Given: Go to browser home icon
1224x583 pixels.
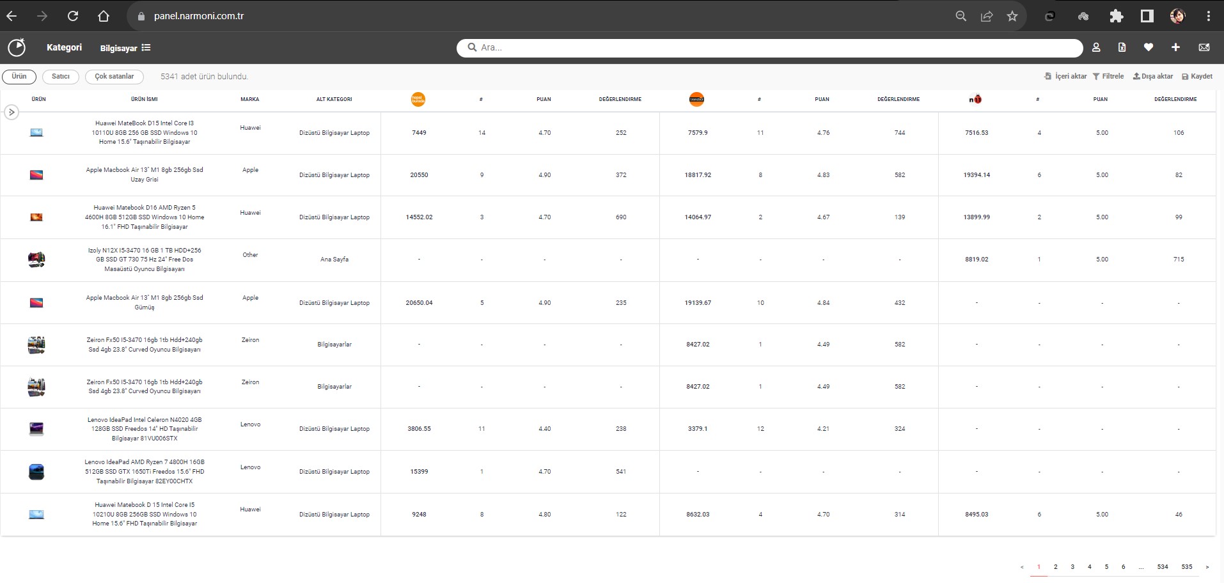Looking at the screenshot, I should [x=104, y=16].
